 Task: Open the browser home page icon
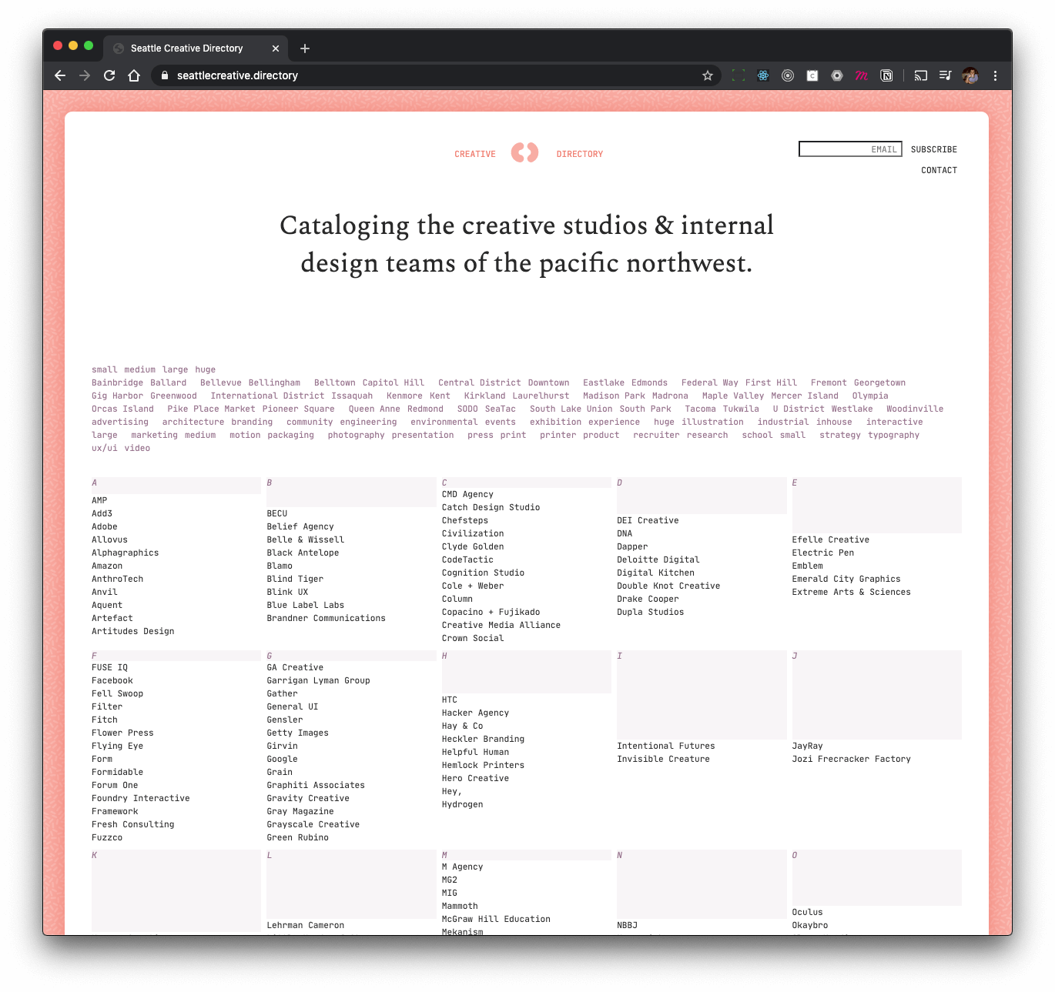134,75
